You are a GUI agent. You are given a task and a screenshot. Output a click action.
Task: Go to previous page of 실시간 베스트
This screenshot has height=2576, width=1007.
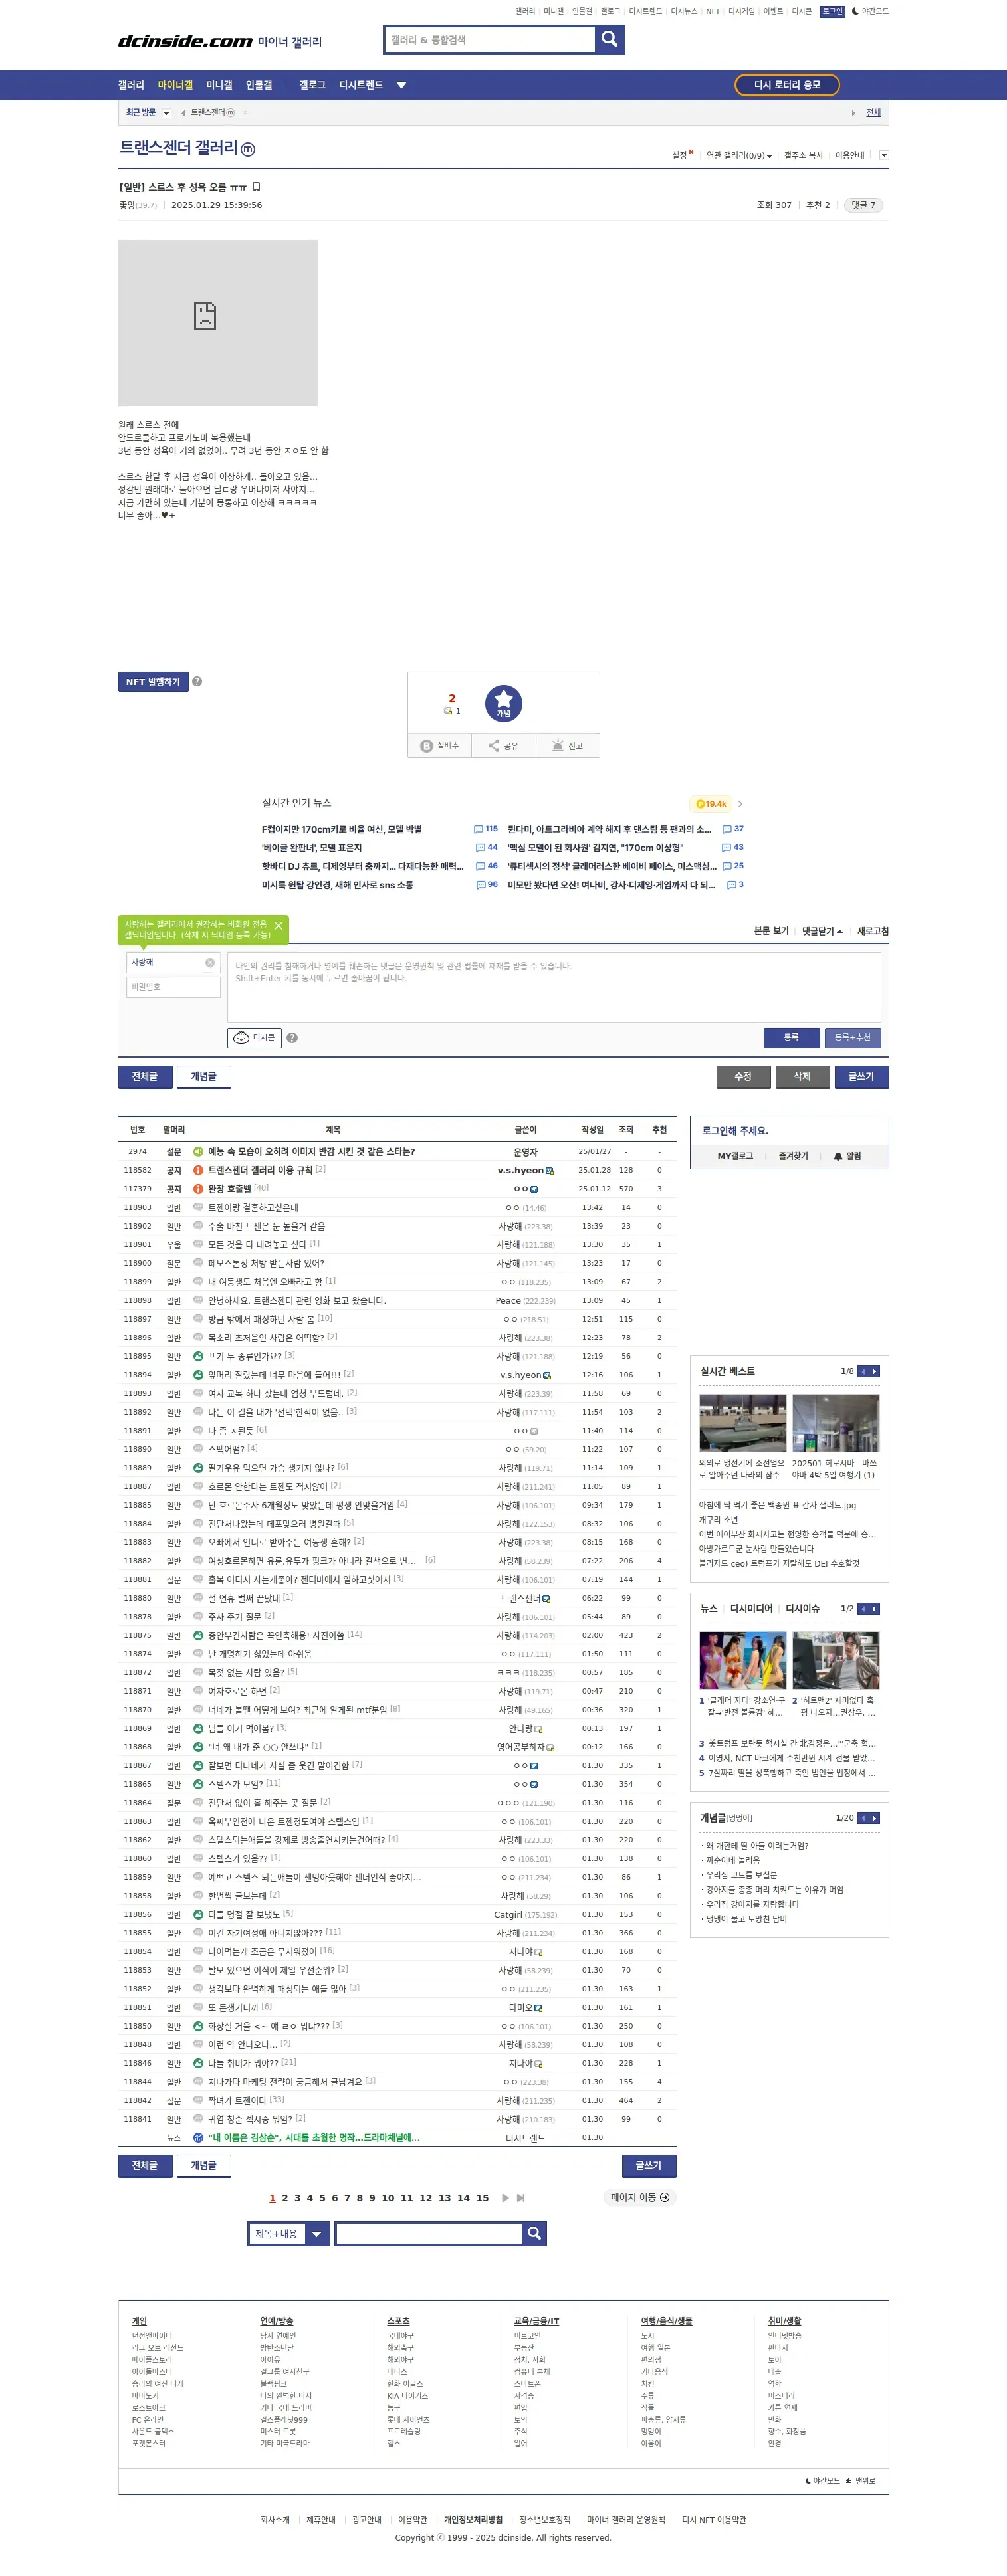pyautogui.click(x=863, y=1371)
